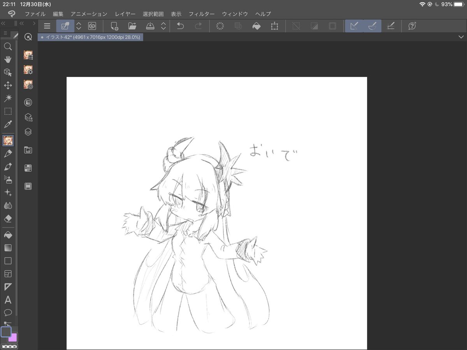Click the Redo arrow
Viewport: 467px width, 350px height.
(x=198, y=26)
